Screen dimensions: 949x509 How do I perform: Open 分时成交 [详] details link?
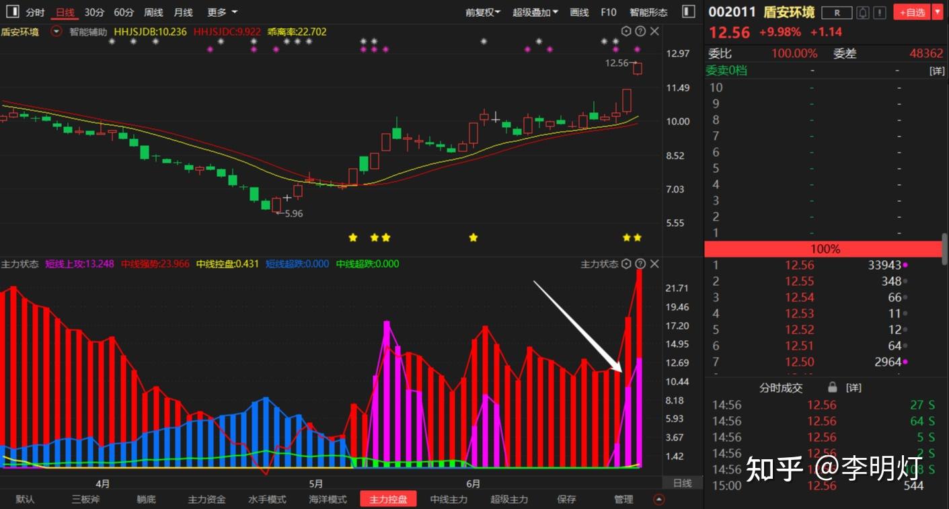click(853, 388)
